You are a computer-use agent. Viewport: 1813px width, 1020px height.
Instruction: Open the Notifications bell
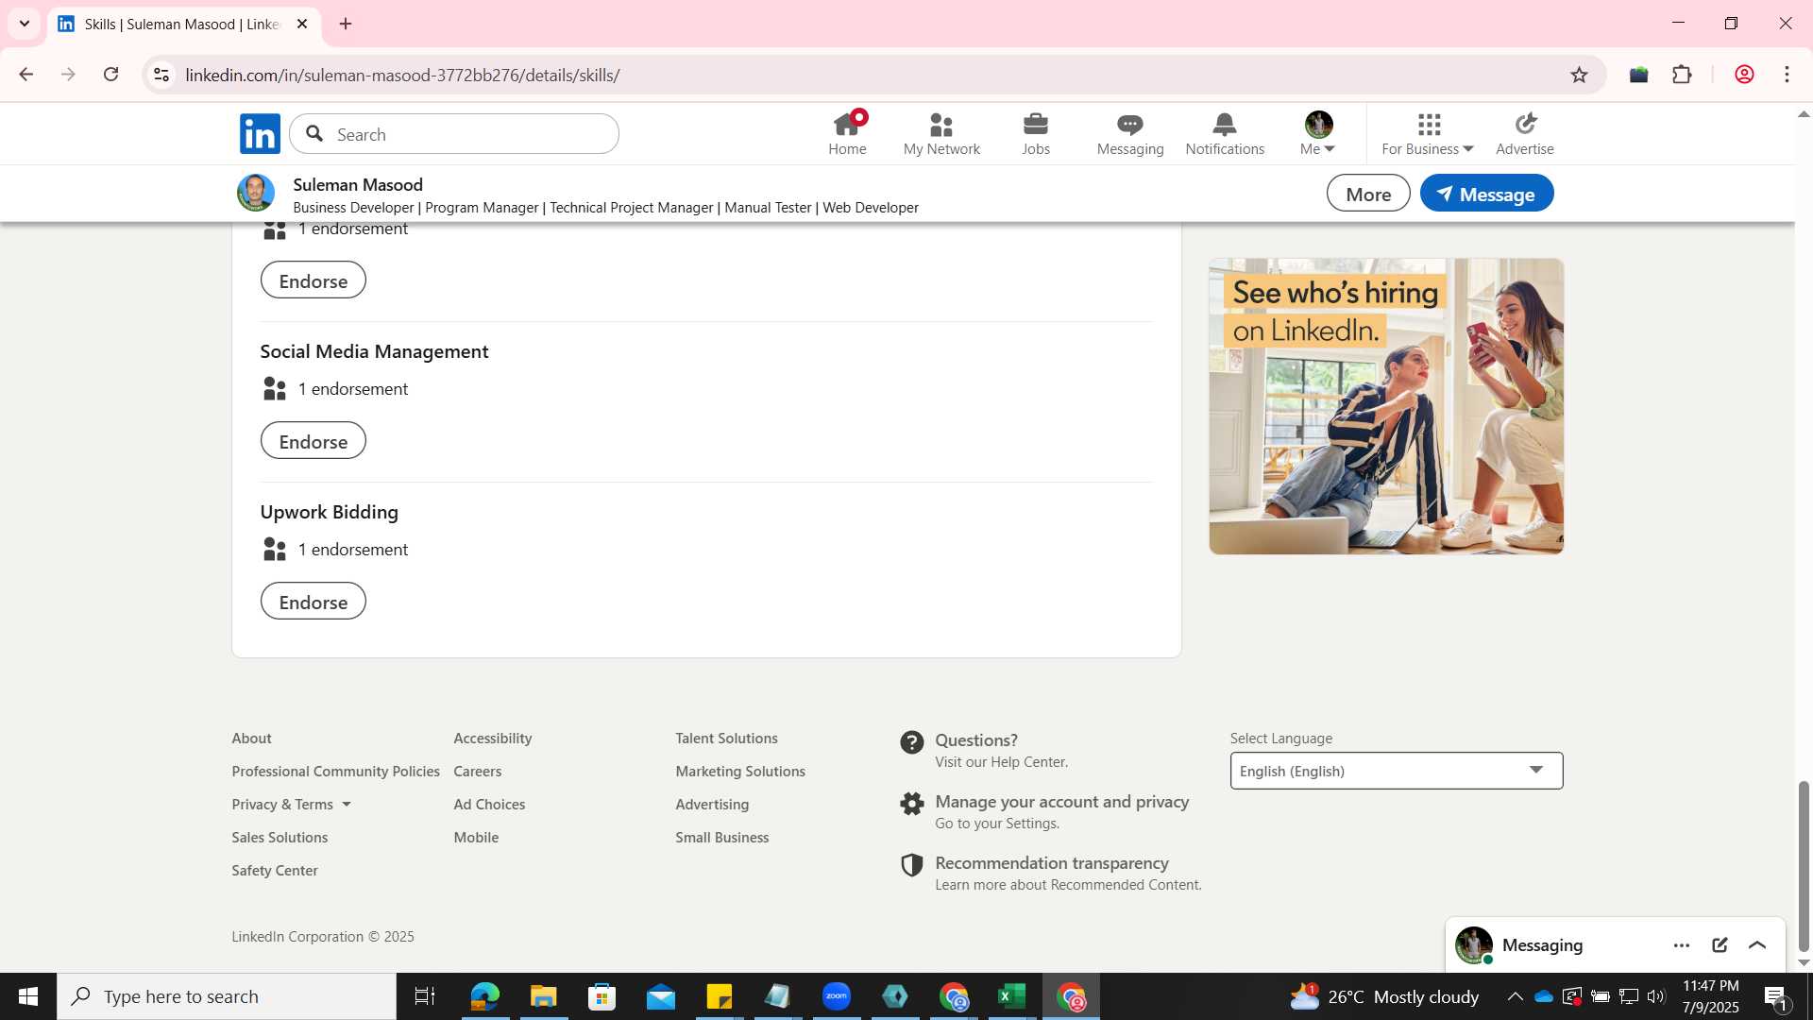(1224, 124)
